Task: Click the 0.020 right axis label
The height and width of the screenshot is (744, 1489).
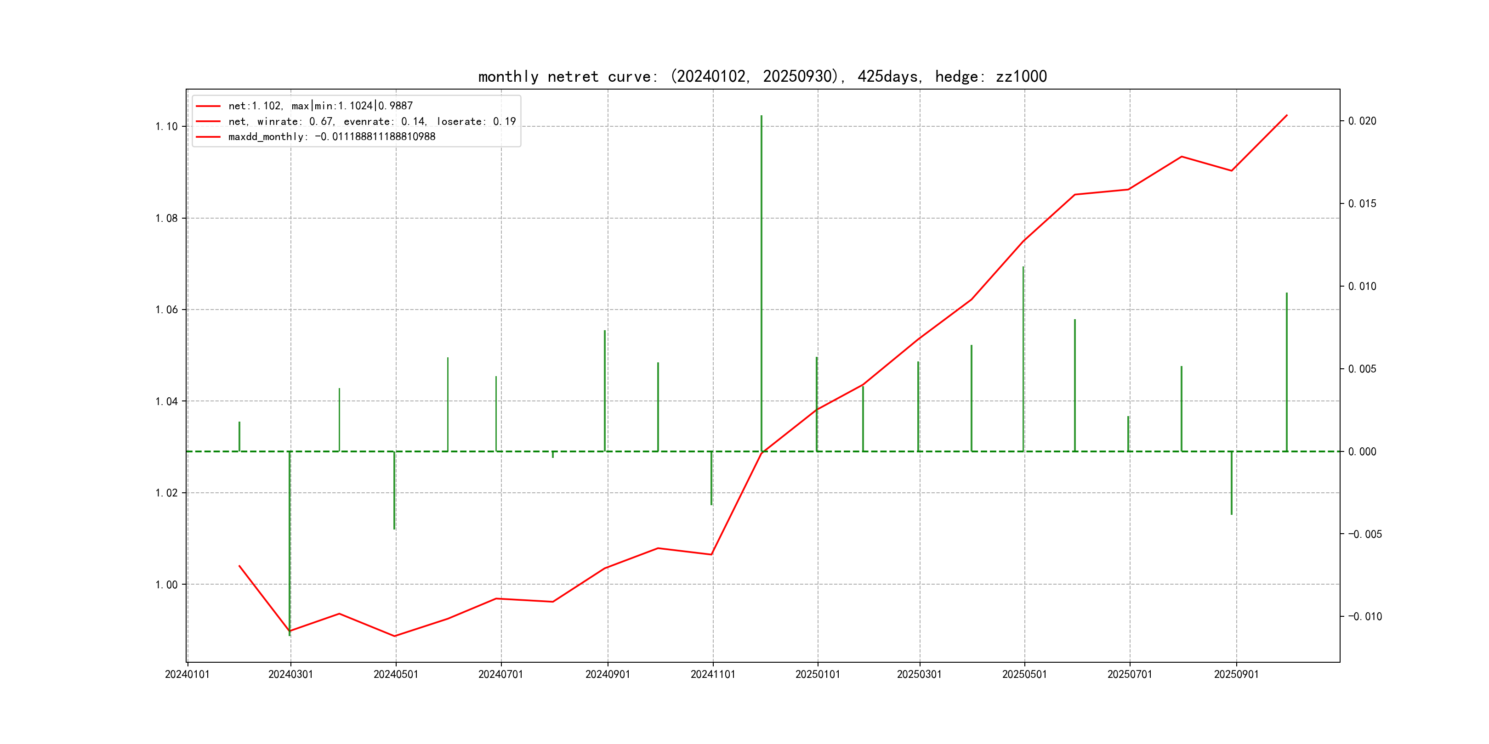Action: pos(1362,121)
